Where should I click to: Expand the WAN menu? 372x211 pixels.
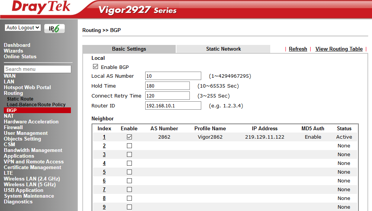point(10,76)
